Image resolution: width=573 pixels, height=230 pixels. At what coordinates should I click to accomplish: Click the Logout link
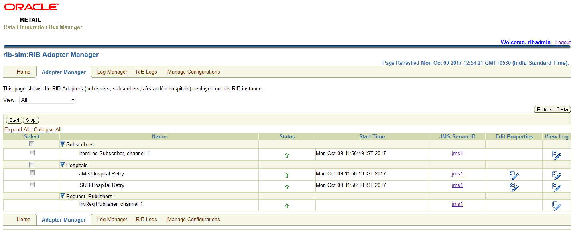pos(563,43)
